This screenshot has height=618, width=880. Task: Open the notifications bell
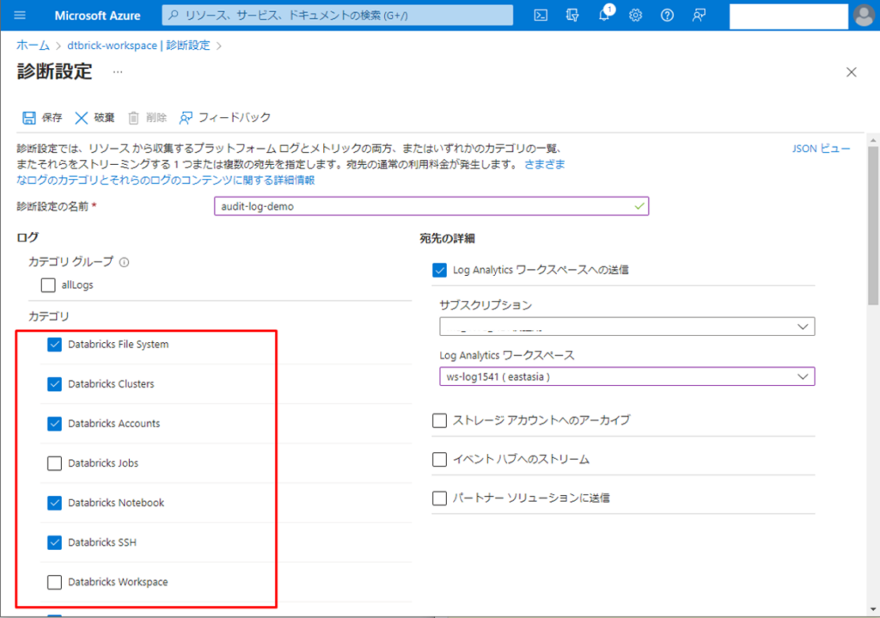[x=604, y=15]
